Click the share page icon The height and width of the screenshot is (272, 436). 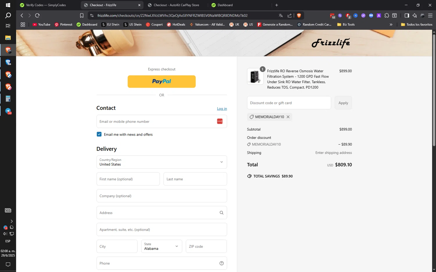coord(290,15)
